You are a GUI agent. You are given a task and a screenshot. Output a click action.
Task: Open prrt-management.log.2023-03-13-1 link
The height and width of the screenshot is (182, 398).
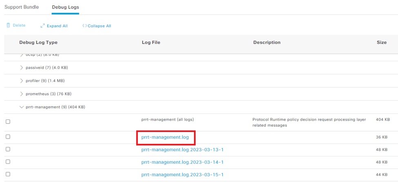click(182, 149)
